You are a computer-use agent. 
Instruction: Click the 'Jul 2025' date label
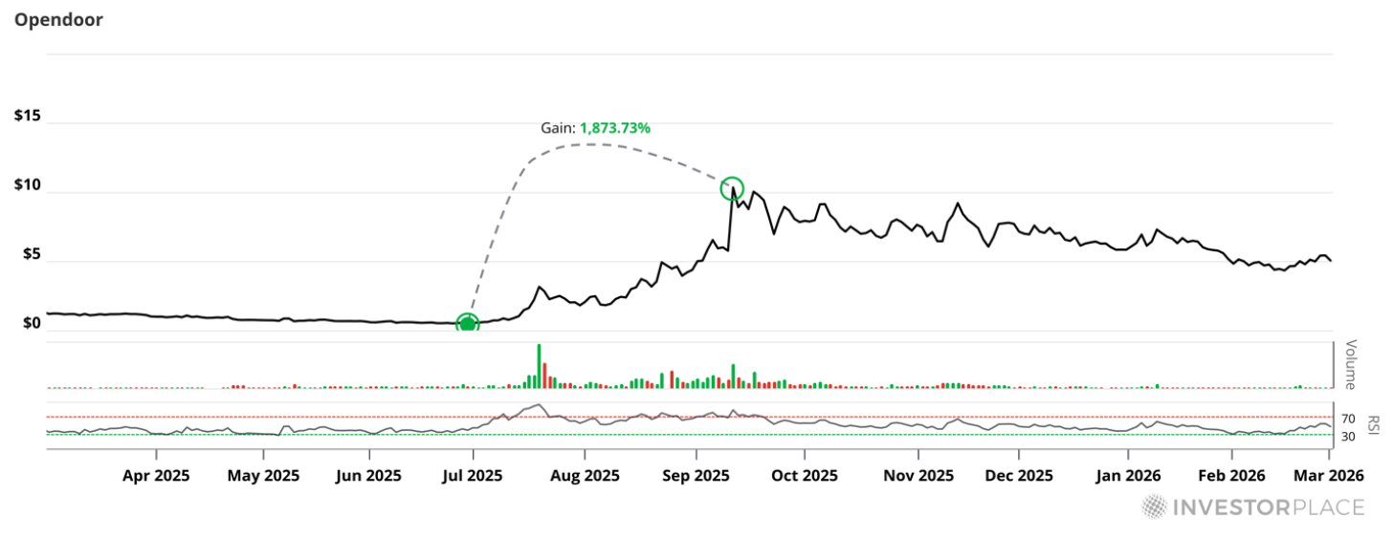point(473,475)
